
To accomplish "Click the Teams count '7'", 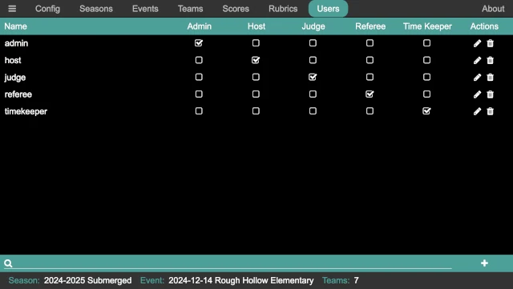I will click(356, 280).
